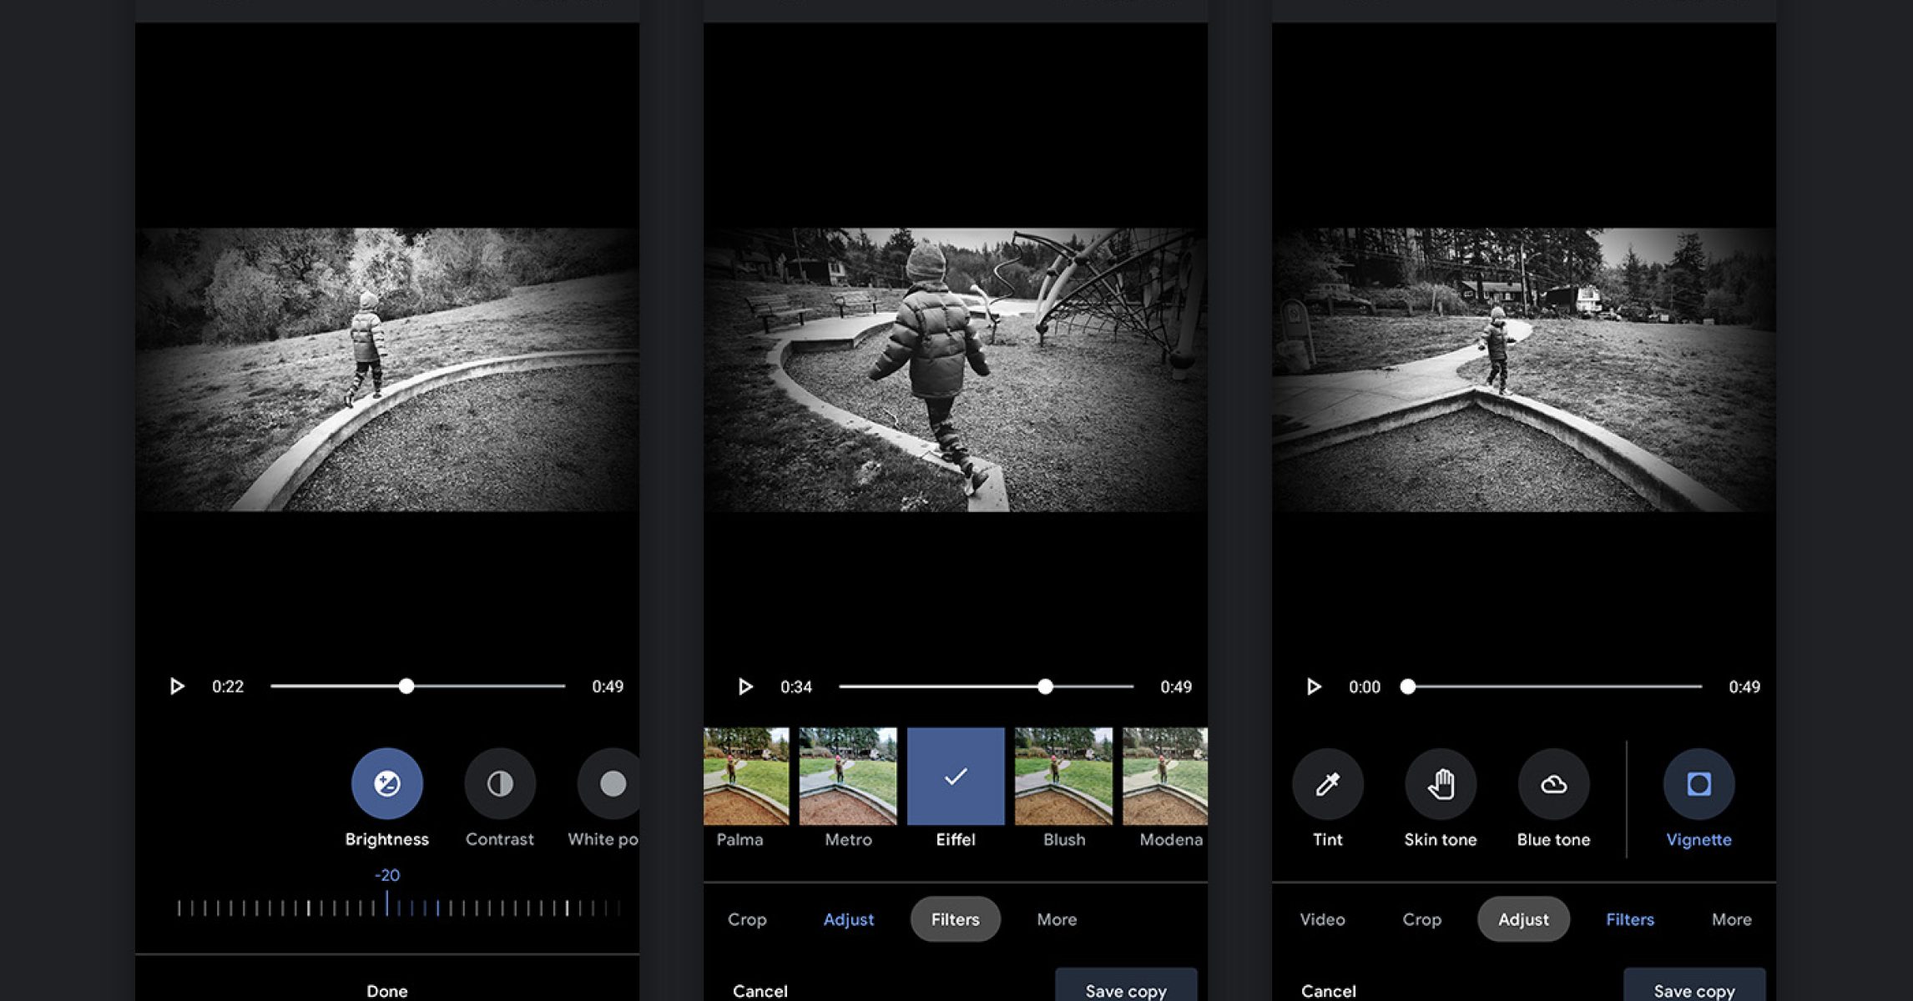Screen dimensions: 1913x1001
Task: Select the Vignette adjustment icon
Action: click(x=1698, y=784)
